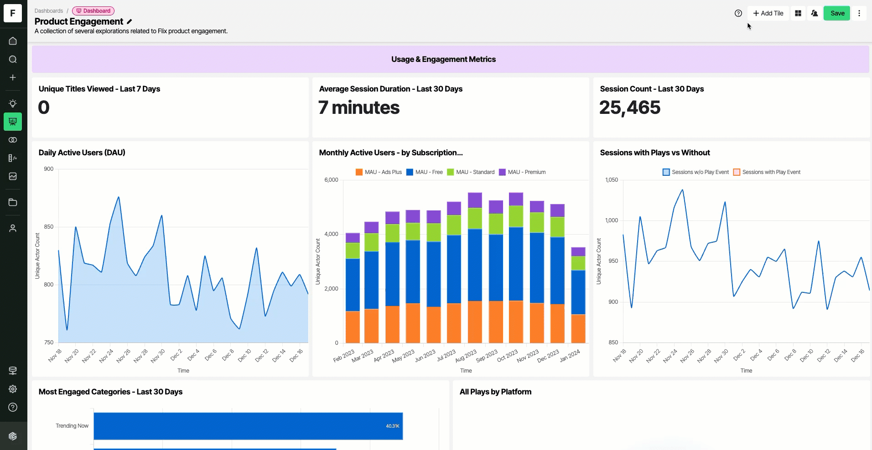Image resolution: width=872 pixels, height=450 pixels.
Task: Click the help circle icon in header
Action: pos(738,13)
